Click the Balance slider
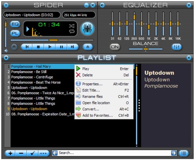The width and height of the screenshot is (195, 160). (145, 49)
